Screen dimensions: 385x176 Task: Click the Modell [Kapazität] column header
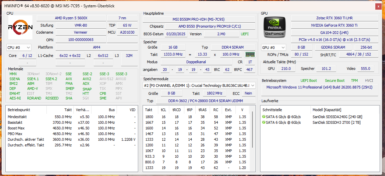click(345, 110)
